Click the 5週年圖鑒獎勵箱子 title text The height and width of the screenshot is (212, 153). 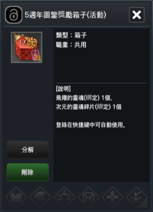56,15
